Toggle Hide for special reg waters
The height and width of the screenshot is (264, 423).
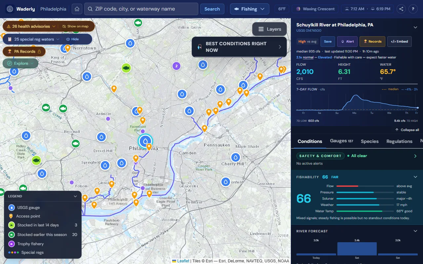72,39
